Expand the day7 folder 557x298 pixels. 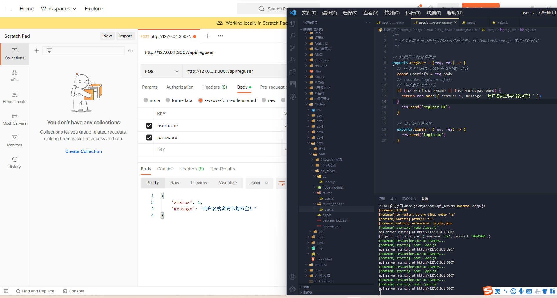pyautogui.click(x=320, y=237)
